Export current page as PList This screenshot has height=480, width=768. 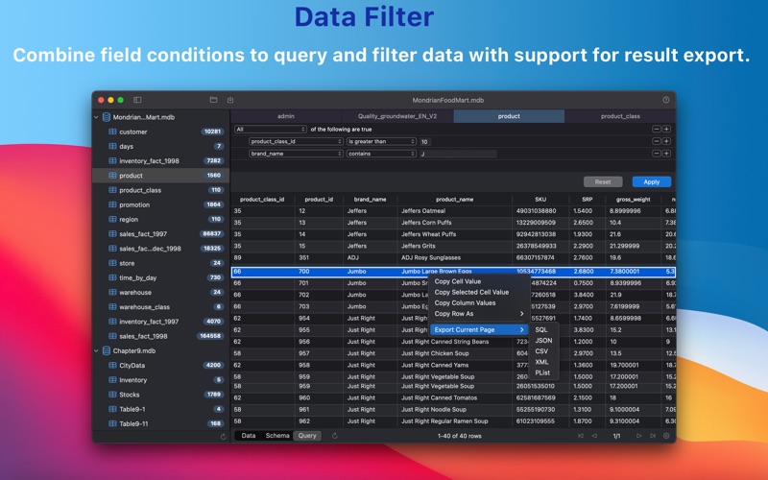[x=543, y=373]
